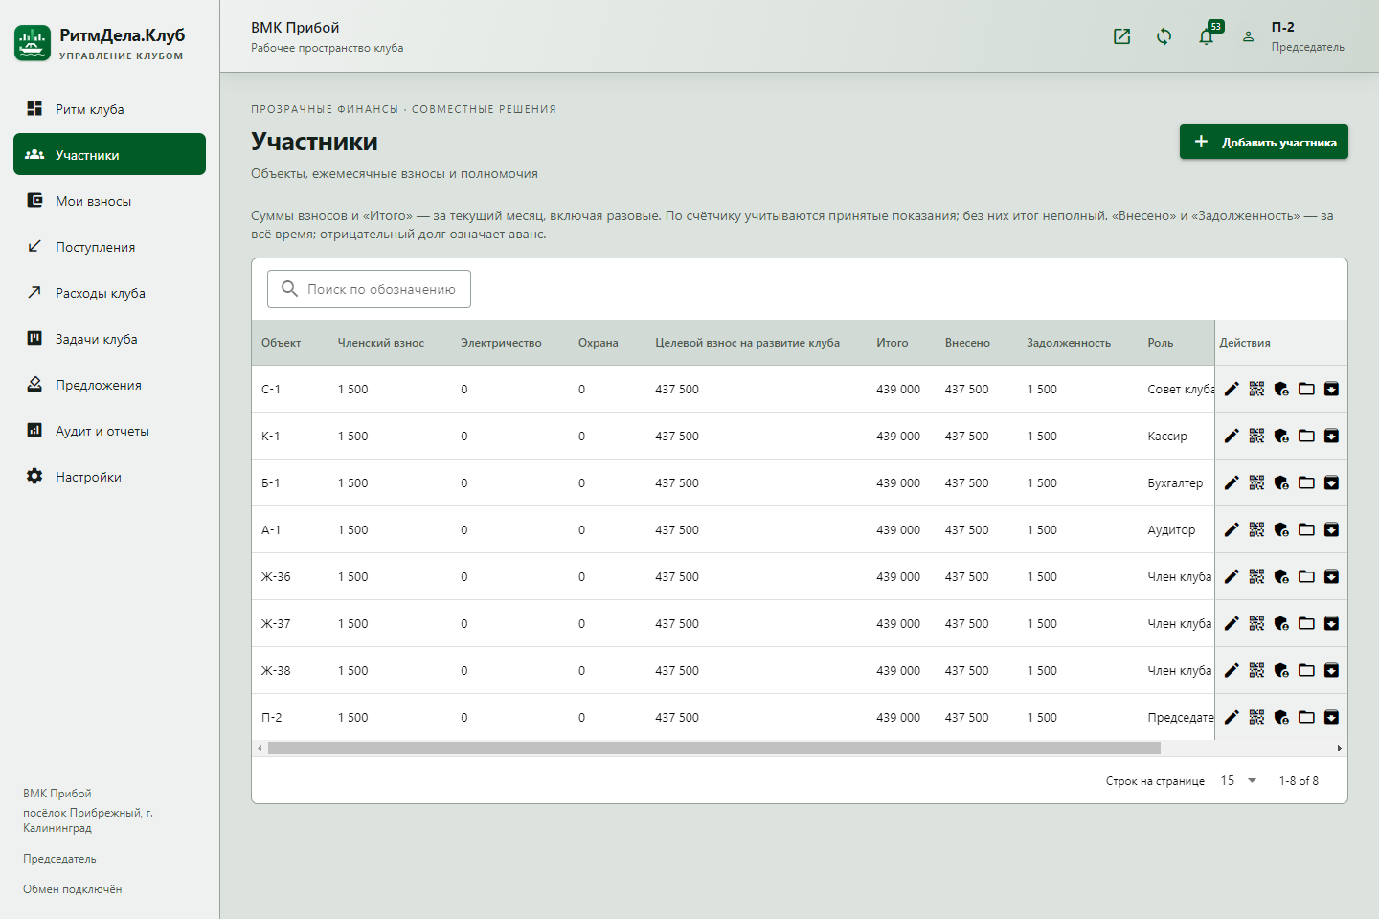Click the Добавить участника button
This screenshot has width=1379, height=919.
1263,142
